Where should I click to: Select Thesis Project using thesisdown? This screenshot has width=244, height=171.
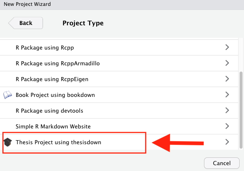click(x=119, y=142)
